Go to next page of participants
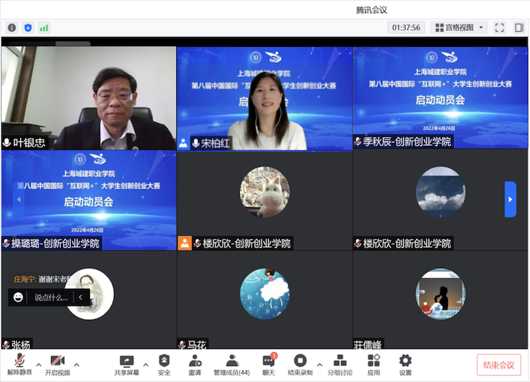 point(510,199)
